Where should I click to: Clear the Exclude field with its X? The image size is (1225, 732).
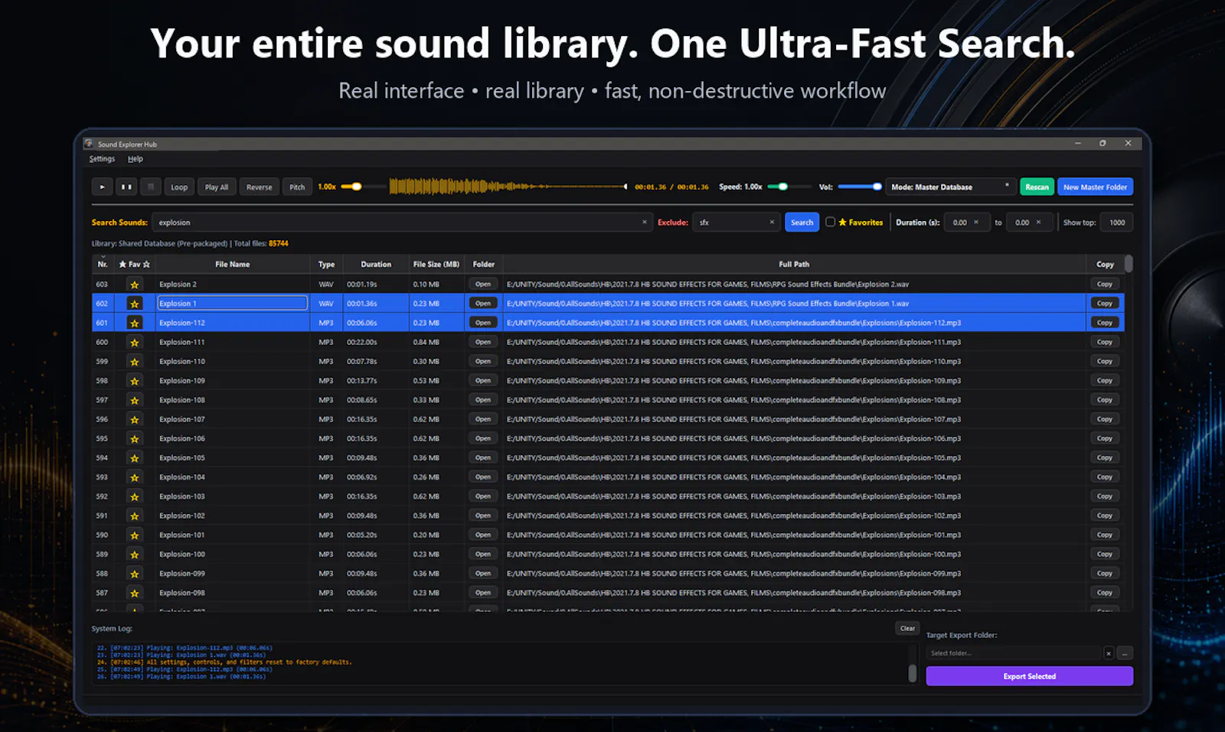(772, 222)
